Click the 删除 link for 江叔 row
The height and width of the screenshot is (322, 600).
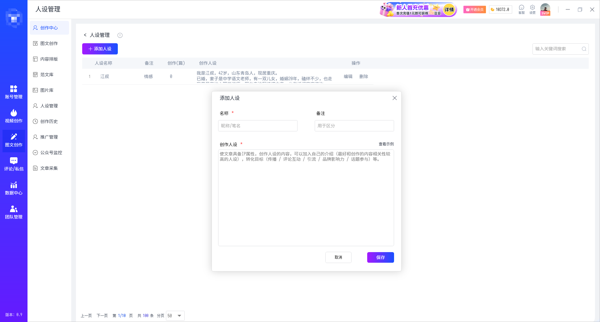(364, 76)
